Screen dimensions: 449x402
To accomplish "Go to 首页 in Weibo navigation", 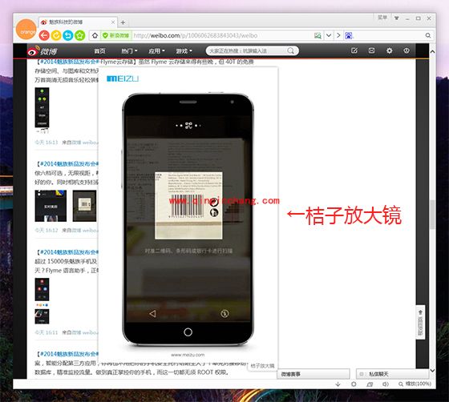I will [x=99, y=51].
